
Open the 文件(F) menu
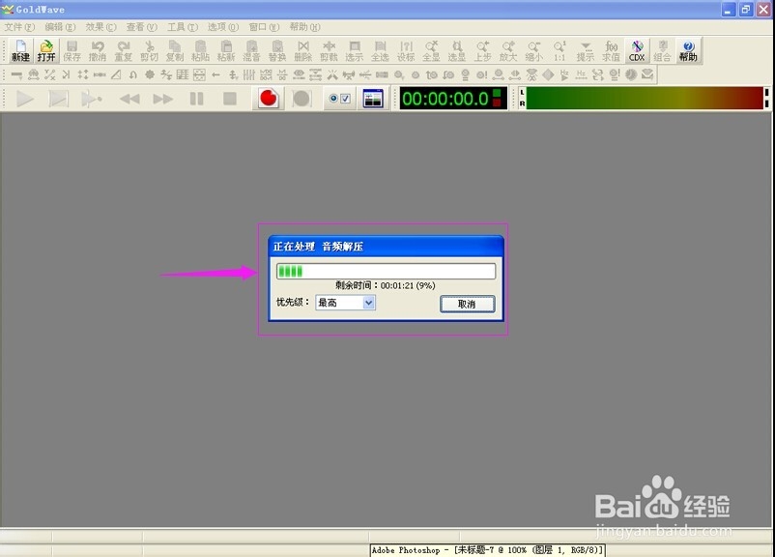tap(19, 27)
